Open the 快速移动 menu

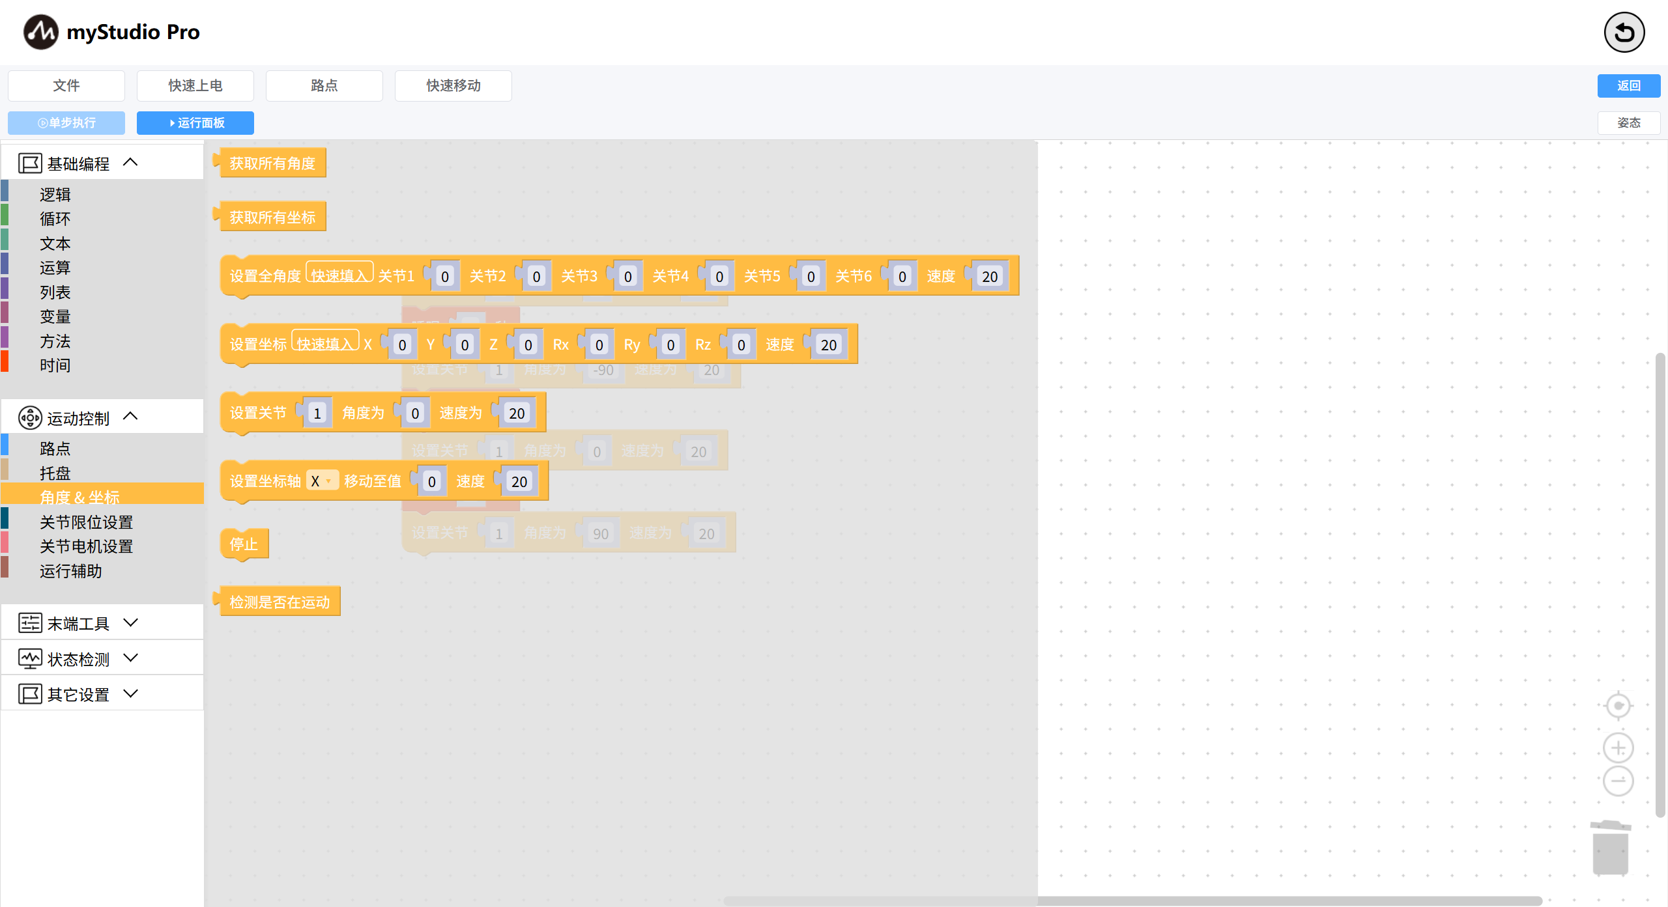click(x=453, y=85)
